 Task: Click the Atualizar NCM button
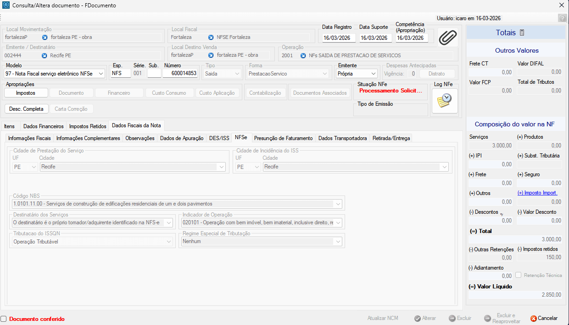pos(383,318)
